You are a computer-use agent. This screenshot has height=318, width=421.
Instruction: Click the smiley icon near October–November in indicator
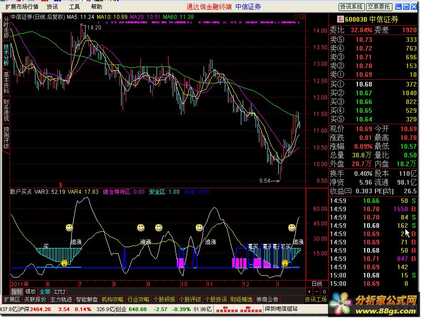pos(199,227)
